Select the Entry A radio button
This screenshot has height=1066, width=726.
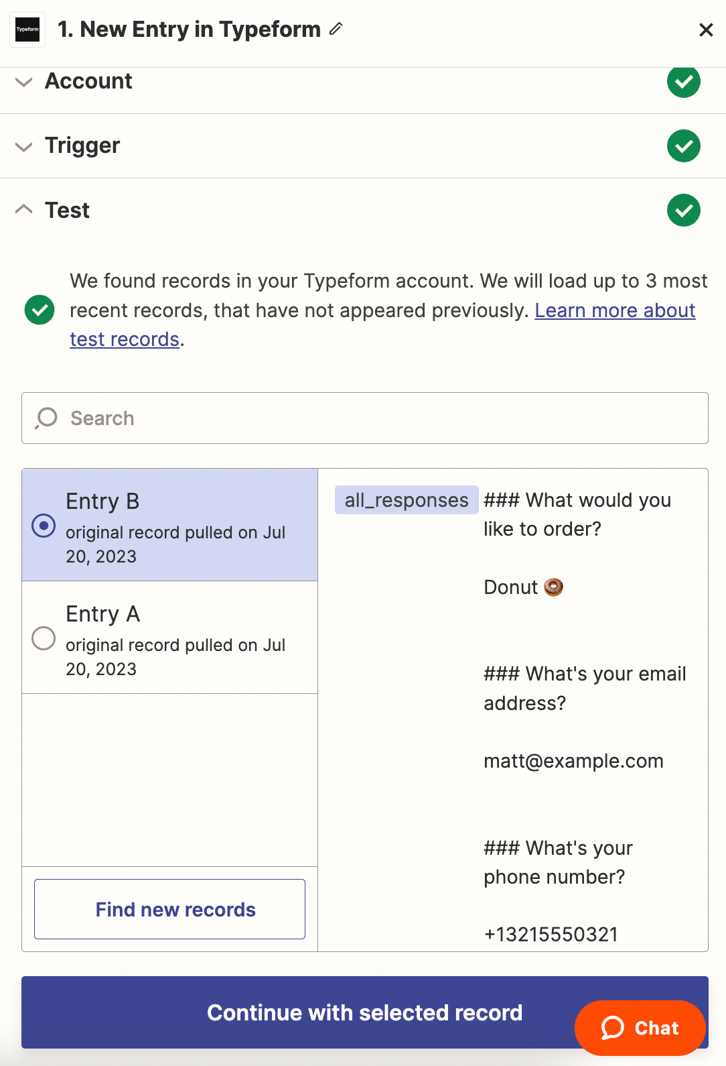[x=44, y=638]
